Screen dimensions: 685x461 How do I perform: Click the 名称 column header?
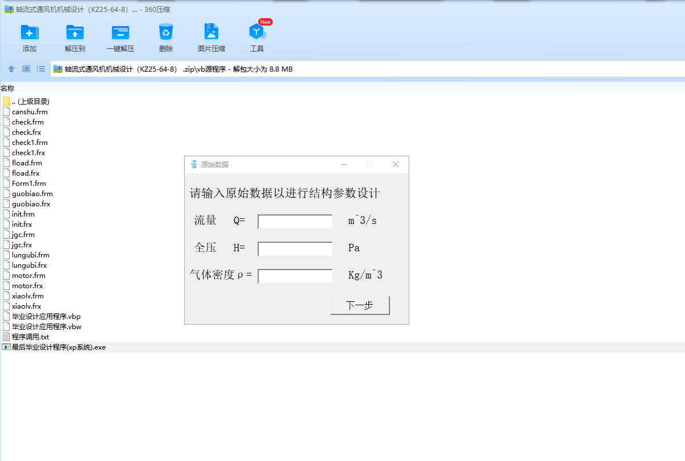coord(7,88)
